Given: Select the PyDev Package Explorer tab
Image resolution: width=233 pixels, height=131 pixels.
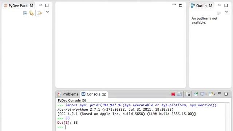Looking at the screenshot, I should (x=18, y=6).
